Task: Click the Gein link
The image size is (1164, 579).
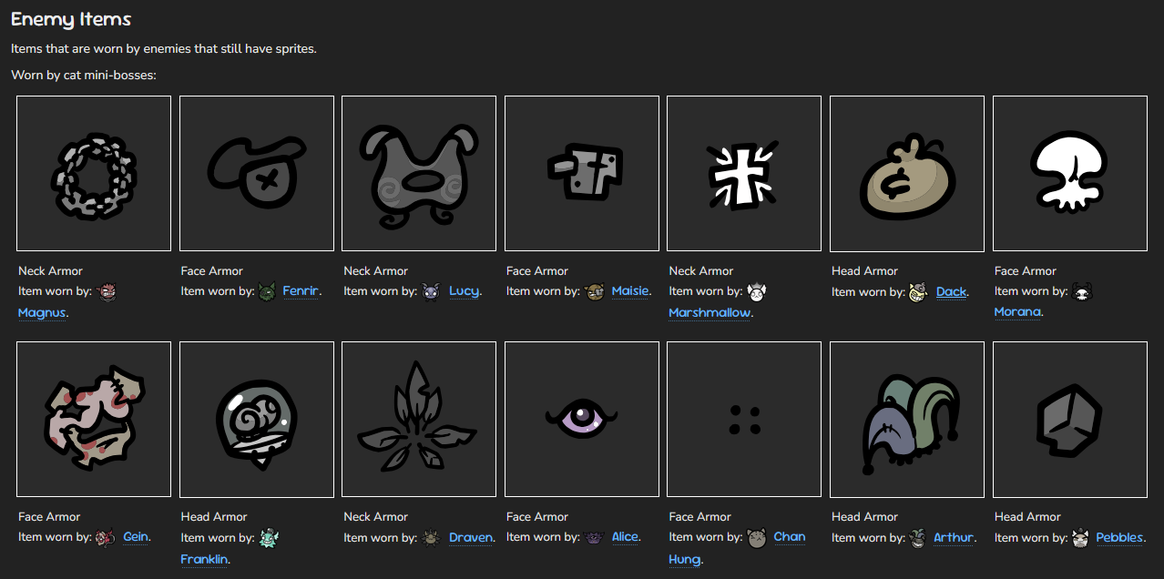Action: pos(135,537)
